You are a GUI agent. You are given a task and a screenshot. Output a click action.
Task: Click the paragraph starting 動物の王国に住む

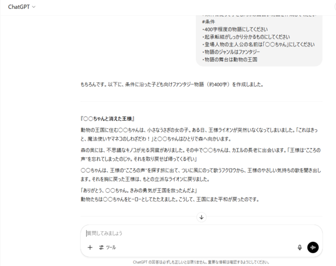pyautogui.click(x=199, y=134)
